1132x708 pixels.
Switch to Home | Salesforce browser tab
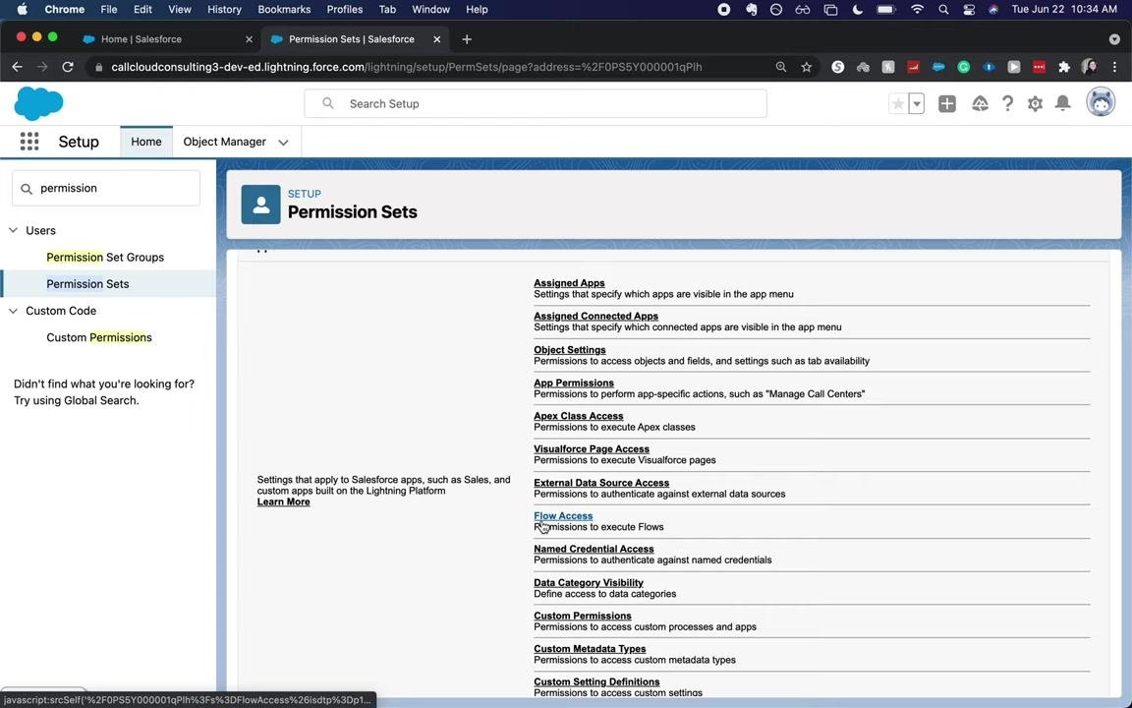[141, 39]
